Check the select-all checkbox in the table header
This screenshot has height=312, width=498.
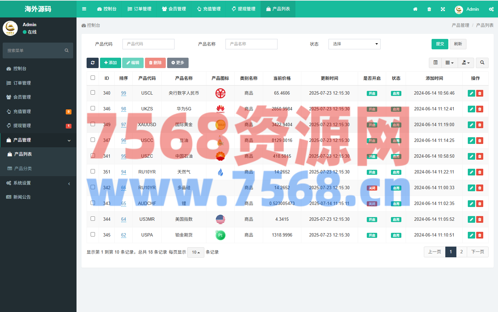pos(93,78)
